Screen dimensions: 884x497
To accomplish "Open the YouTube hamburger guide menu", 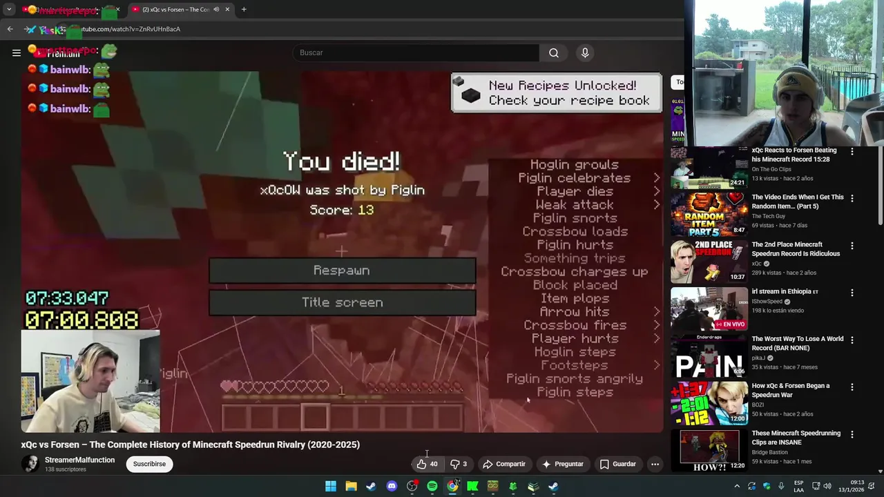I will (x=17, y=52).
